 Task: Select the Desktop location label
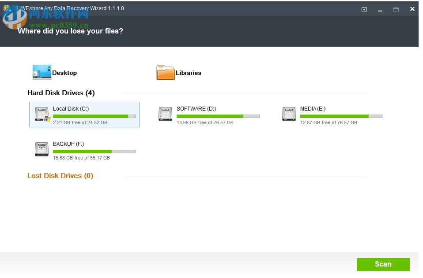65,73
